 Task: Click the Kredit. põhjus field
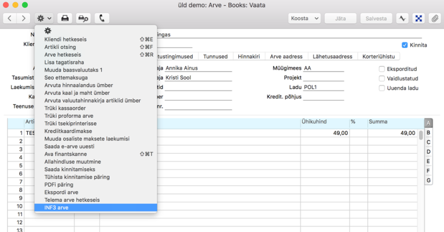[x=323, y=97]
